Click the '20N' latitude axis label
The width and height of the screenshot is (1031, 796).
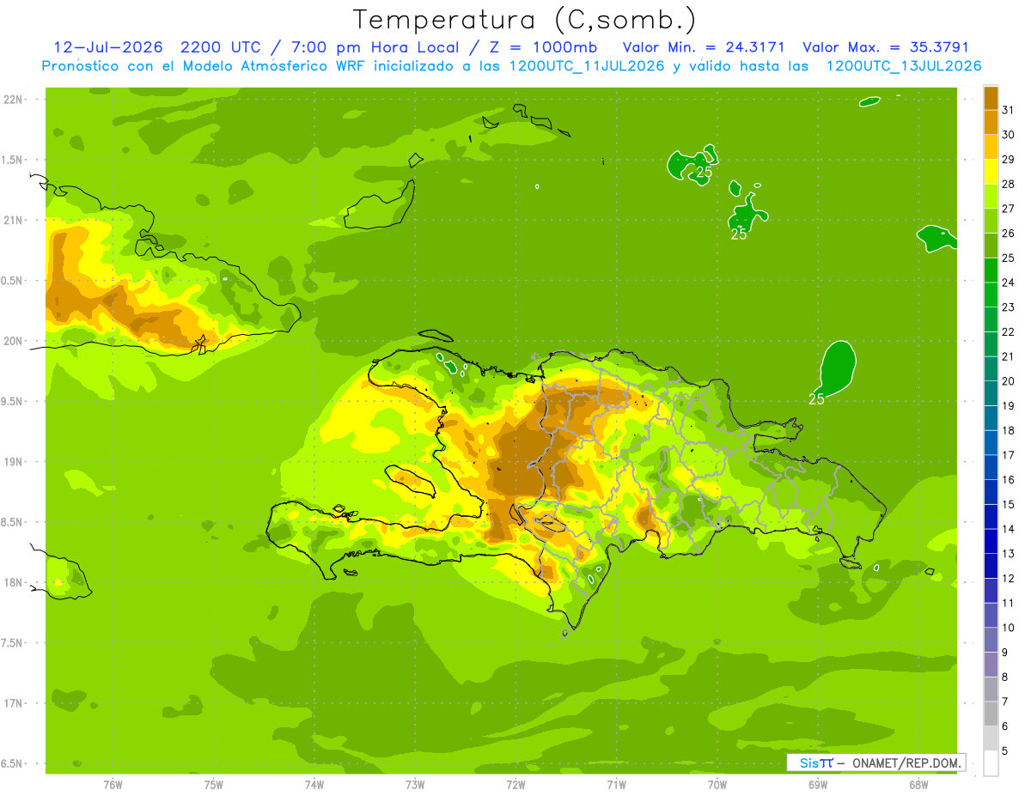(15, 341)
